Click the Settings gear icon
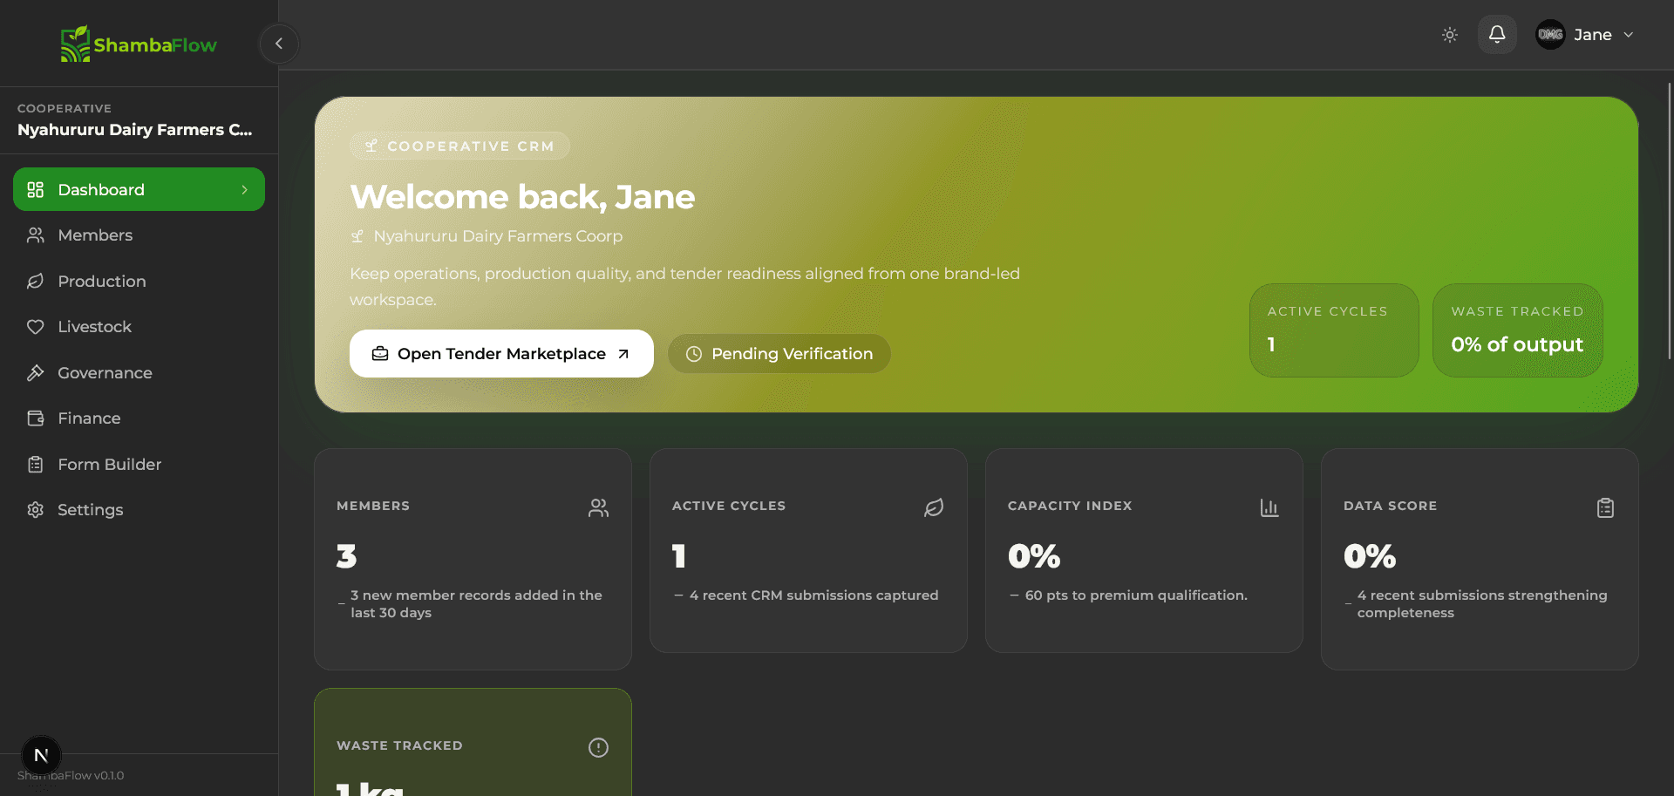 [x=35, y=510]
